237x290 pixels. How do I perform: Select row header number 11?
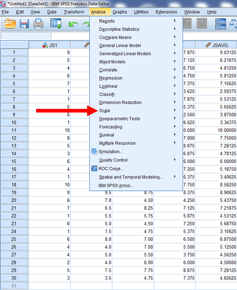tap(14, 130)
